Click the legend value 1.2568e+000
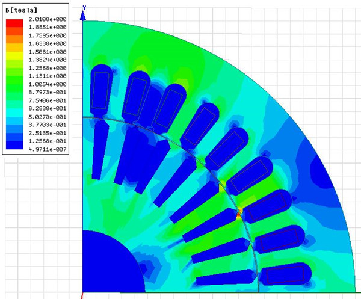This screenshot has height=299, width=361. (48, 68)
